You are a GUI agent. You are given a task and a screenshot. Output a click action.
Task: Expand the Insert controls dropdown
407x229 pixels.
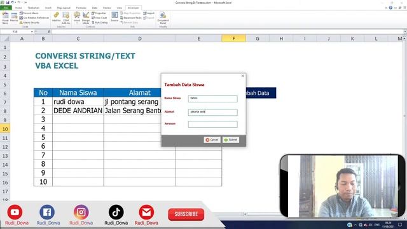[x=77, y=18]
